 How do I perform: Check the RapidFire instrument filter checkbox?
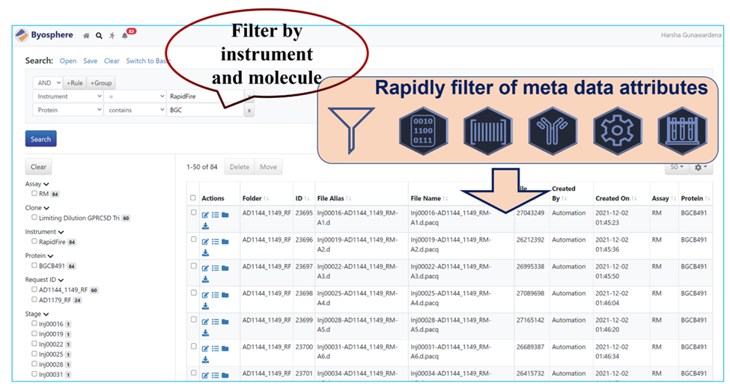34,242
